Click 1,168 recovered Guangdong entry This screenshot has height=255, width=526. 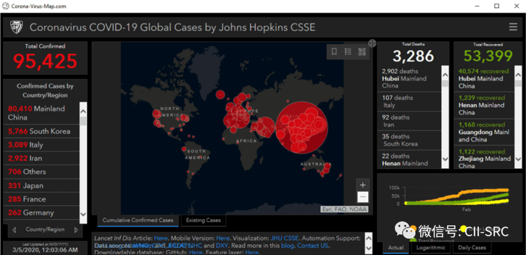[484, 132]
